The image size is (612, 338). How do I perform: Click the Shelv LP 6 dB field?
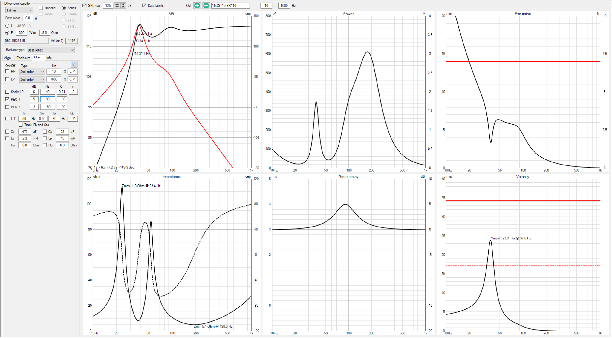(x=34, y=92)
